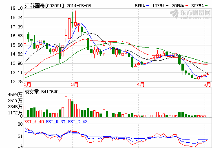Click the 4月 month label
This screenshot has height=148, width=212.
click(x=141, y=85)
